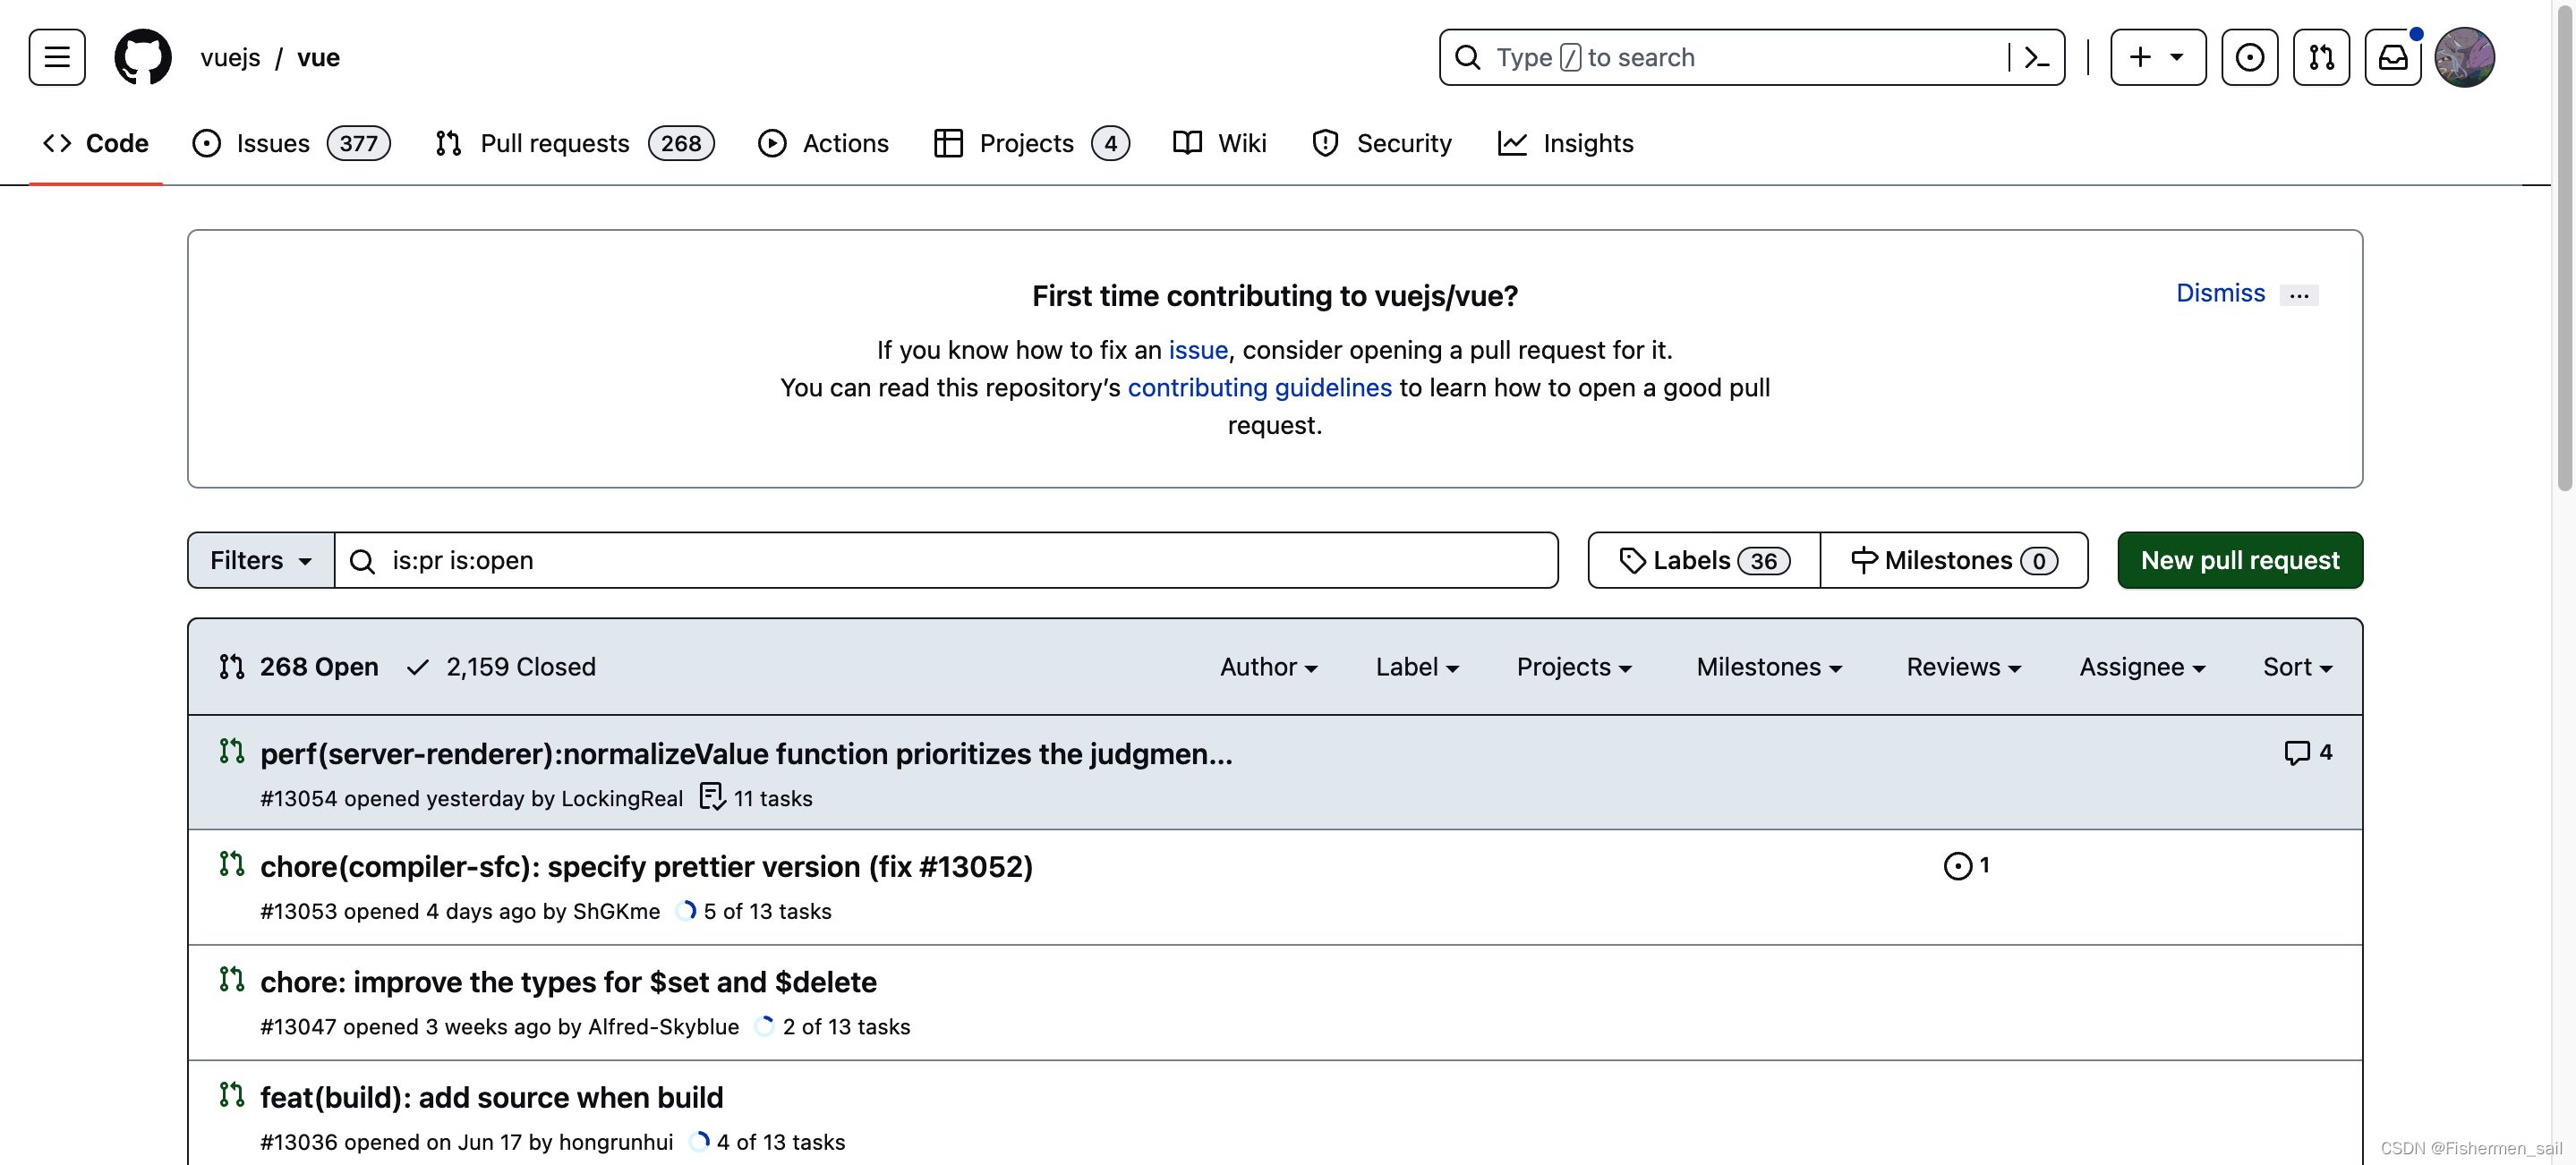Open the user avatar menu
Viewport: 2576px width, 1165px height.
pos(2464,57)
